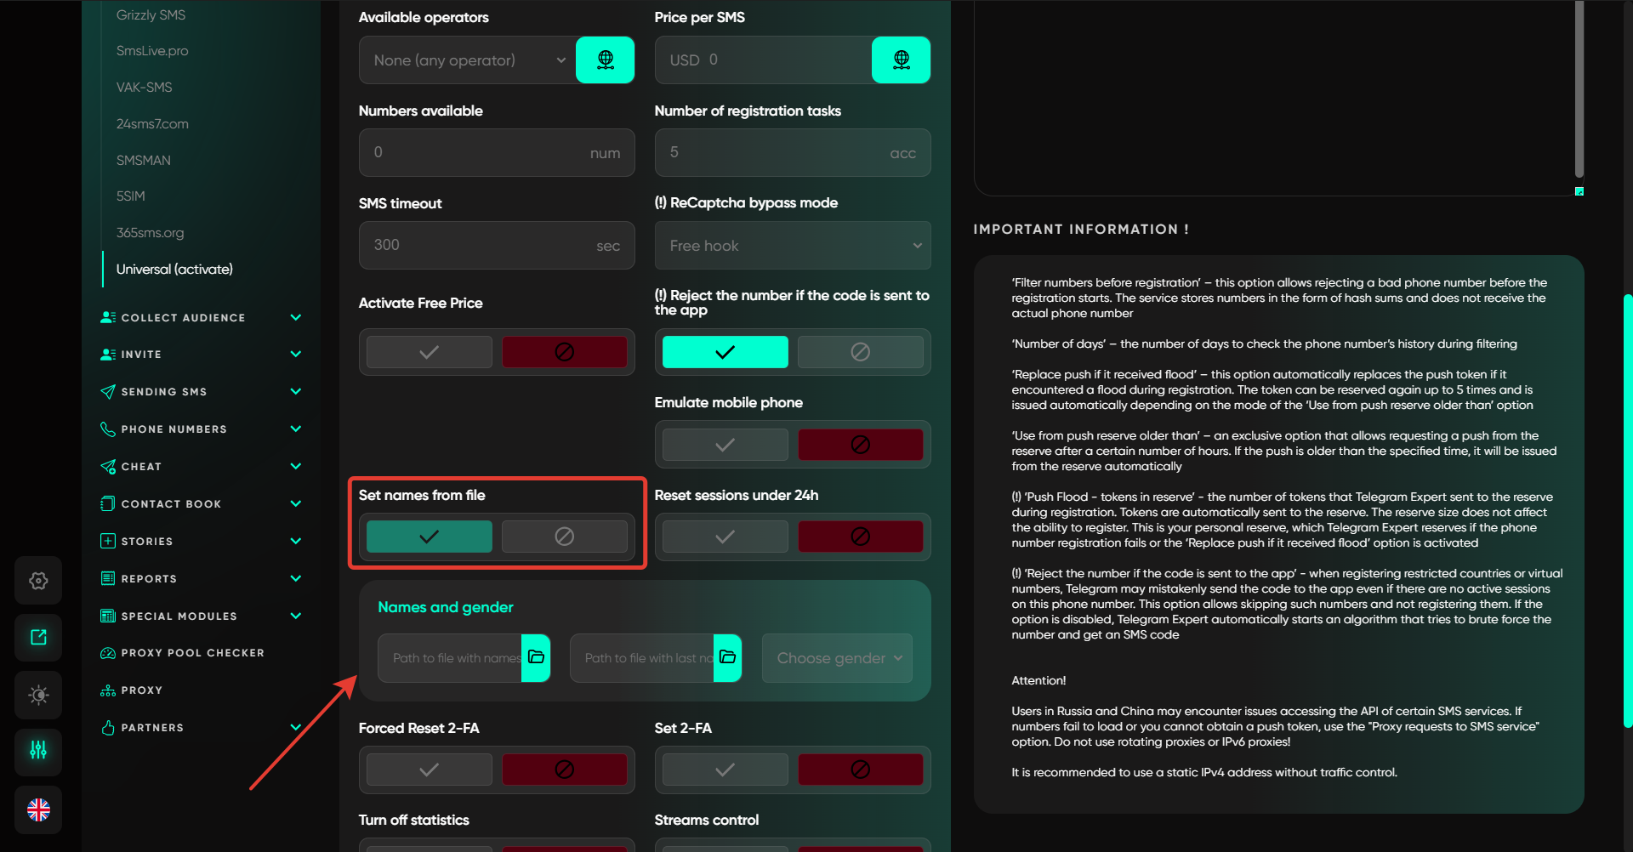Click the UK flag language icon

(x=38, y=809)
